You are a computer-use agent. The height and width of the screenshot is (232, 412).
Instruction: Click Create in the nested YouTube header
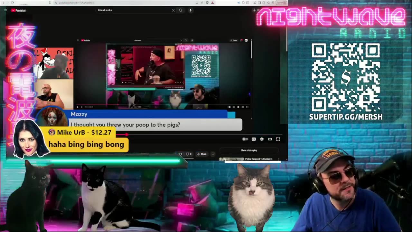tap(234, 40)
